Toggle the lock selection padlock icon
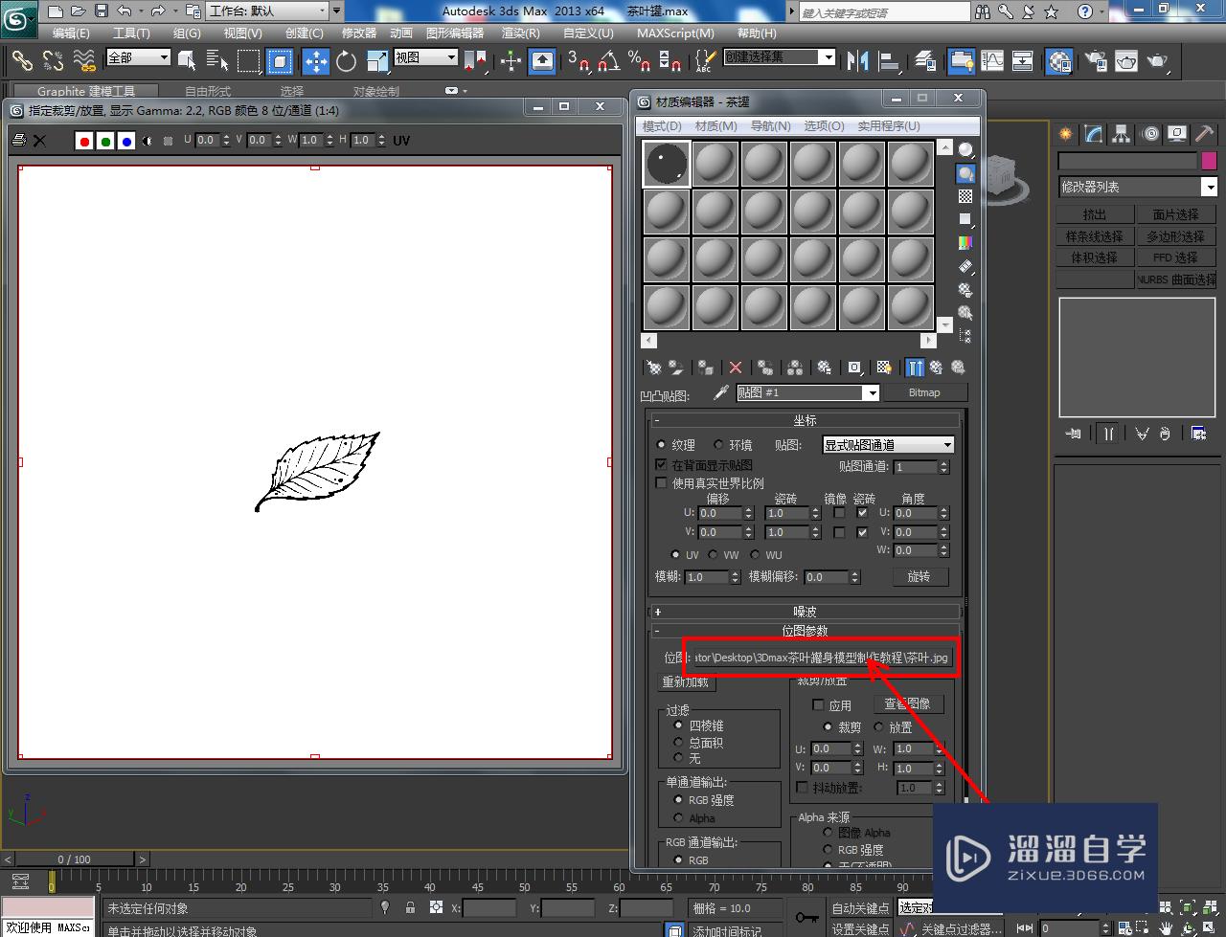Screen dimensions: 1226x937 (410, 907)
